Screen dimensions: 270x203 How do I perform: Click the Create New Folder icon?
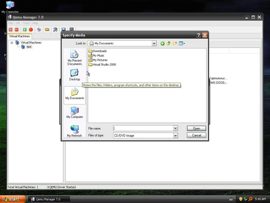tap(175, 43)
